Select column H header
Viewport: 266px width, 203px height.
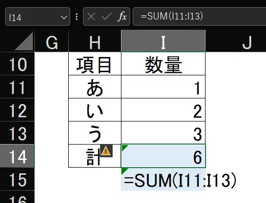95,41
